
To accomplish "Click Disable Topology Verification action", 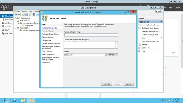I will coord(151,35).
